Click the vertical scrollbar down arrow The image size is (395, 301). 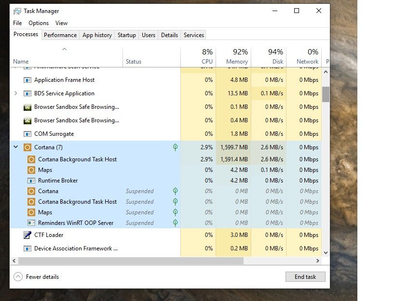326,253
